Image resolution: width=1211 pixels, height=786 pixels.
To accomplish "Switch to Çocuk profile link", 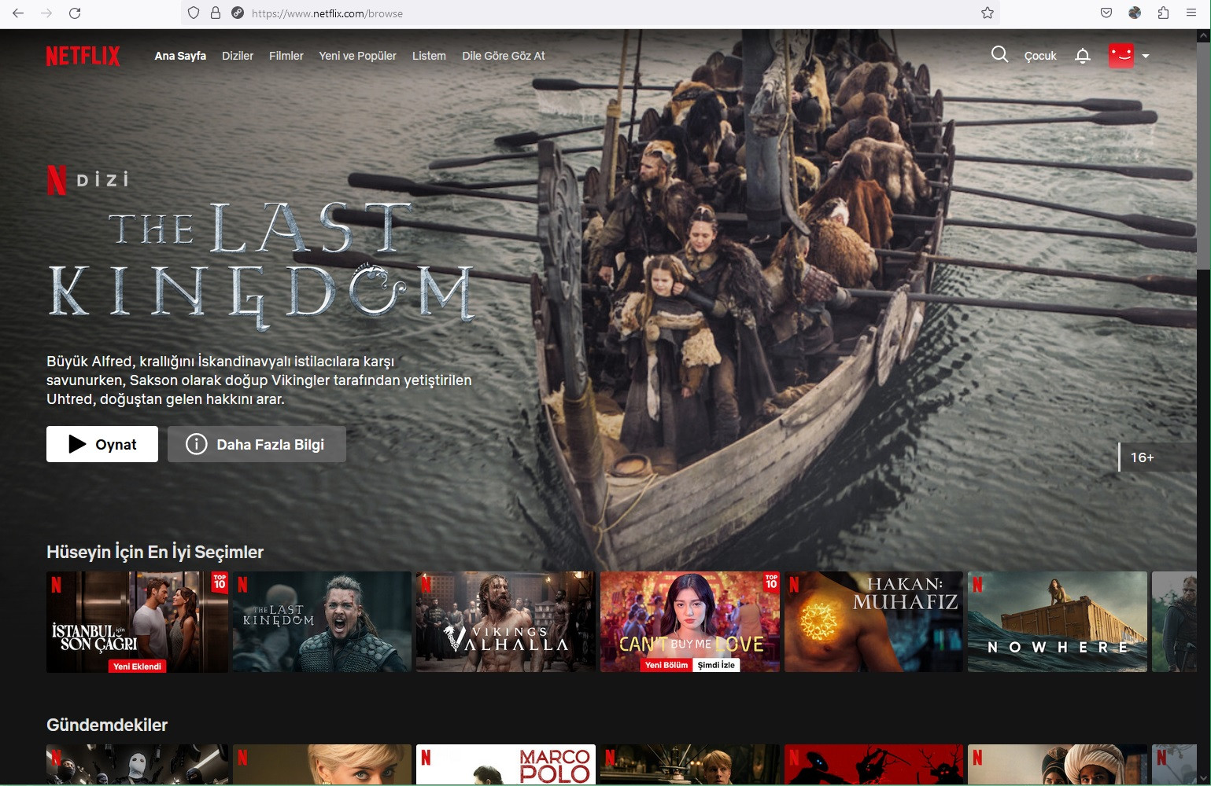I will pos(1040,56).
